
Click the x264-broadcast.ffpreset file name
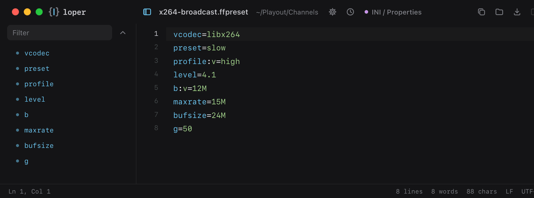204,12
